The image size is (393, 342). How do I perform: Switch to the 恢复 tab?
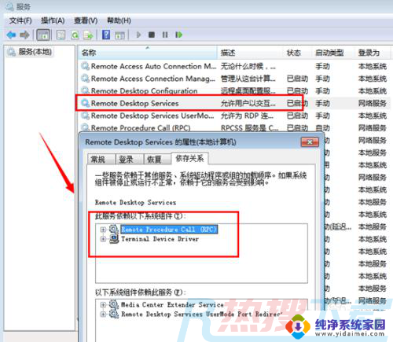pyautogui.click(x=157, y=159)
